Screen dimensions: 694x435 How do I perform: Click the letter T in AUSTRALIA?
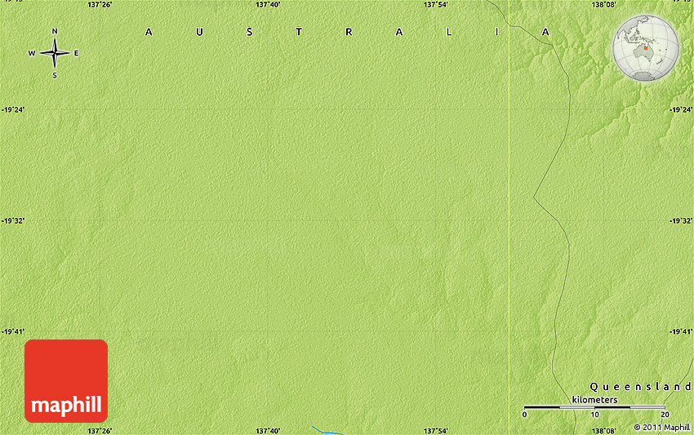299,32
